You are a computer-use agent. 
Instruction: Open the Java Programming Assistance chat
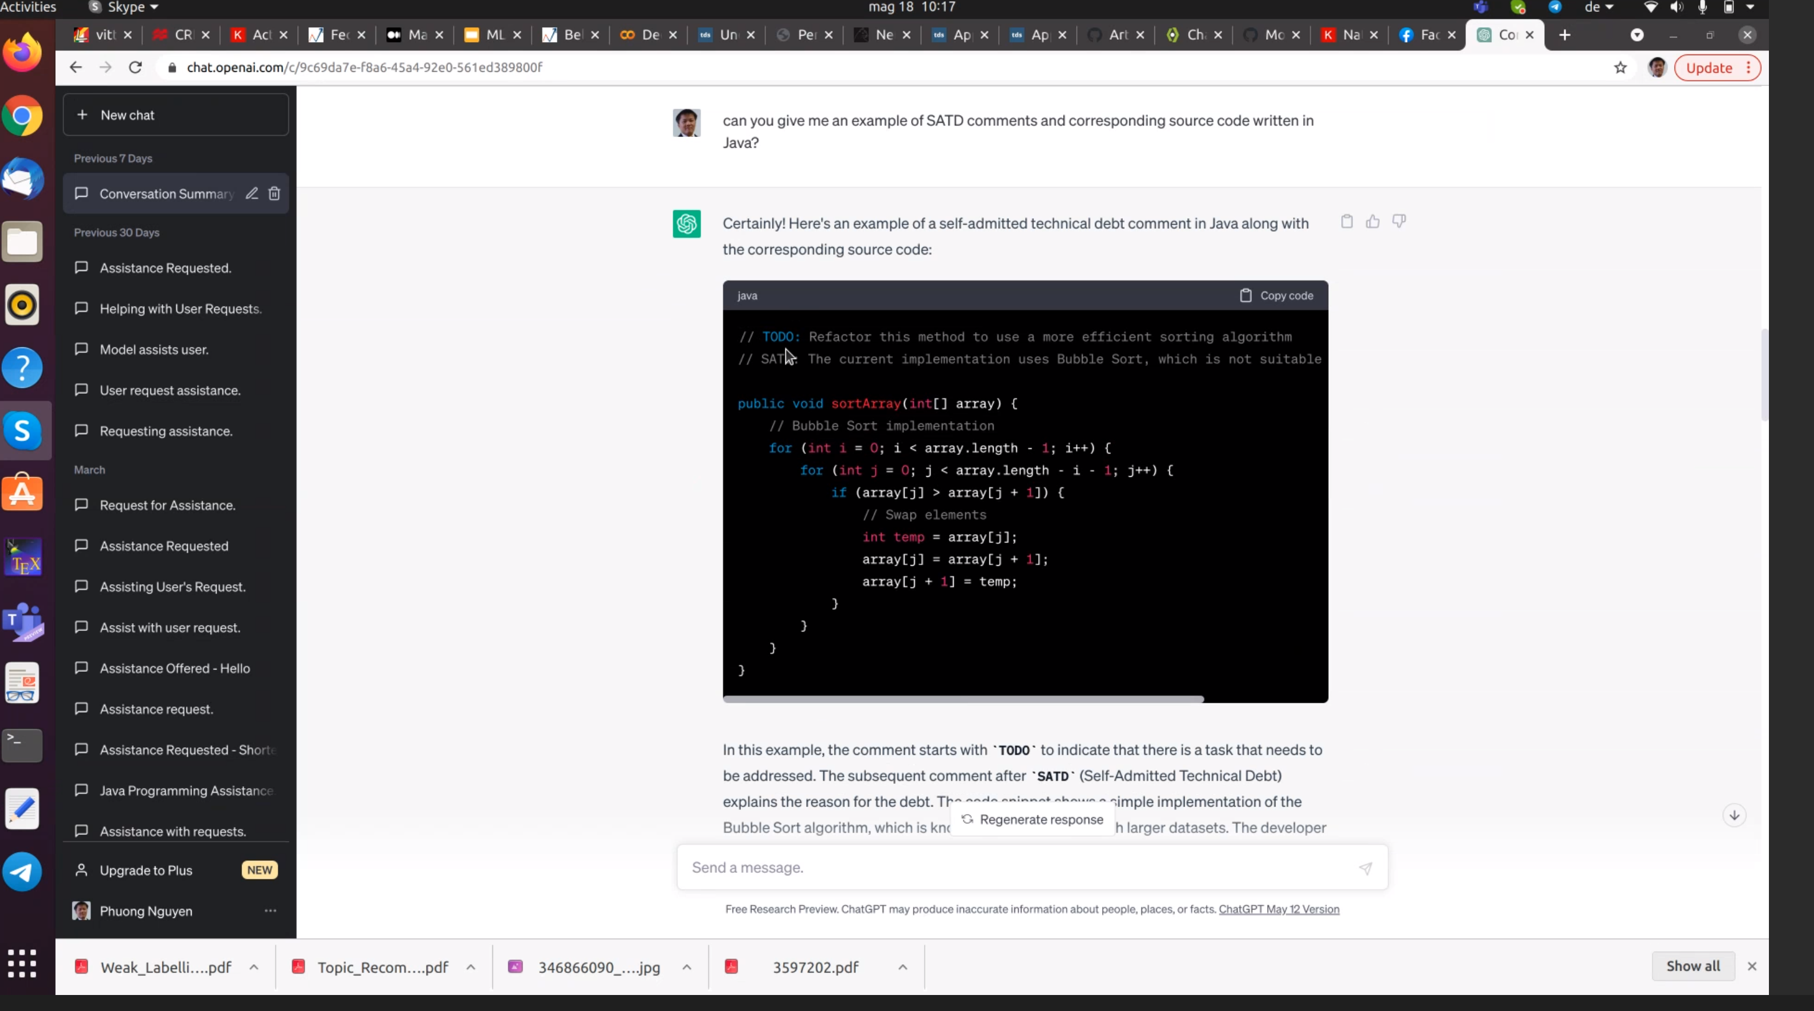(x=176, y=790)
